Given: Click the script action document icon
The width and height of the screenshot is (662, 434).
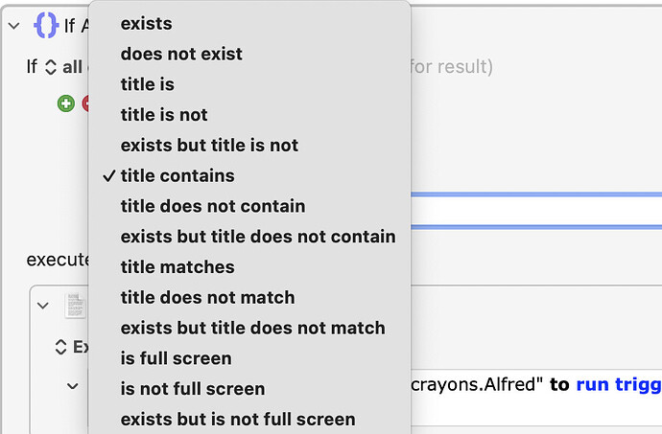Looking at the screenshot, I should [x=76, y=305].
